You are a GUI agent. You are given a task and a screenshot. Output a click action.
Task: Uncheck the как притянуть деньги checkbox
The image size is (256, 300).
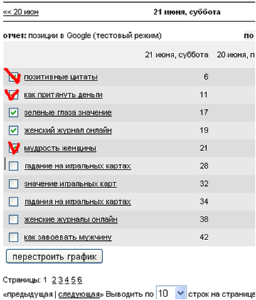14,95
